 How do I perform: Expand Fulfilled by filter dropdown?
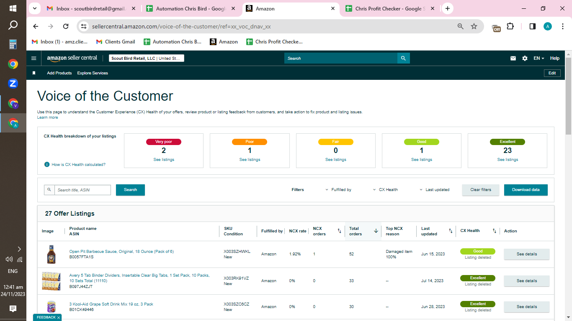click(338, 190)
